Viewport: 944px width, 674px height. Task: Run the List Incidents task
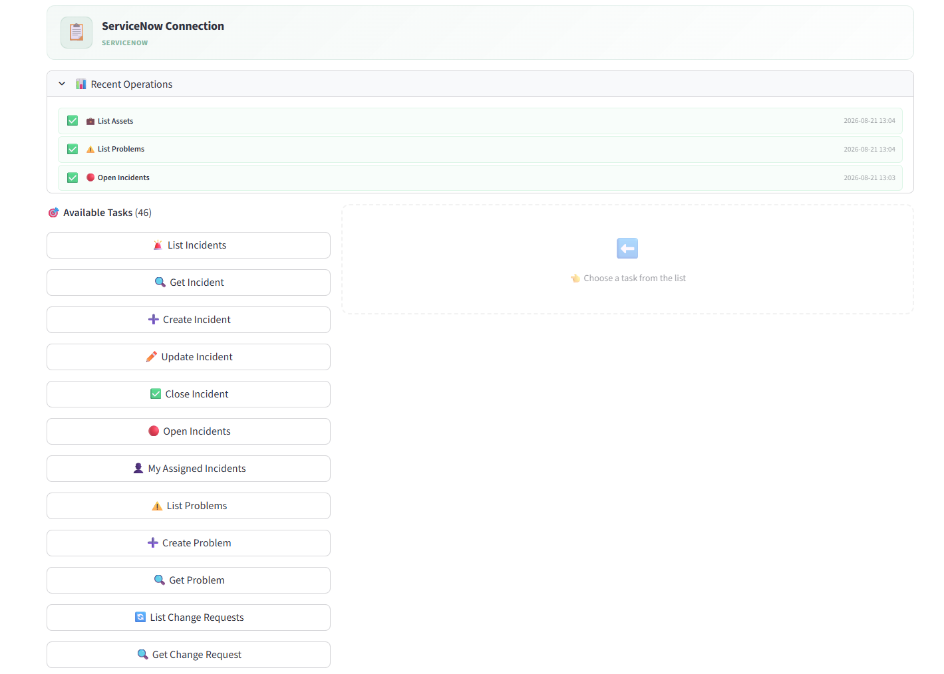pyautogui.click(x=188, y=245)
